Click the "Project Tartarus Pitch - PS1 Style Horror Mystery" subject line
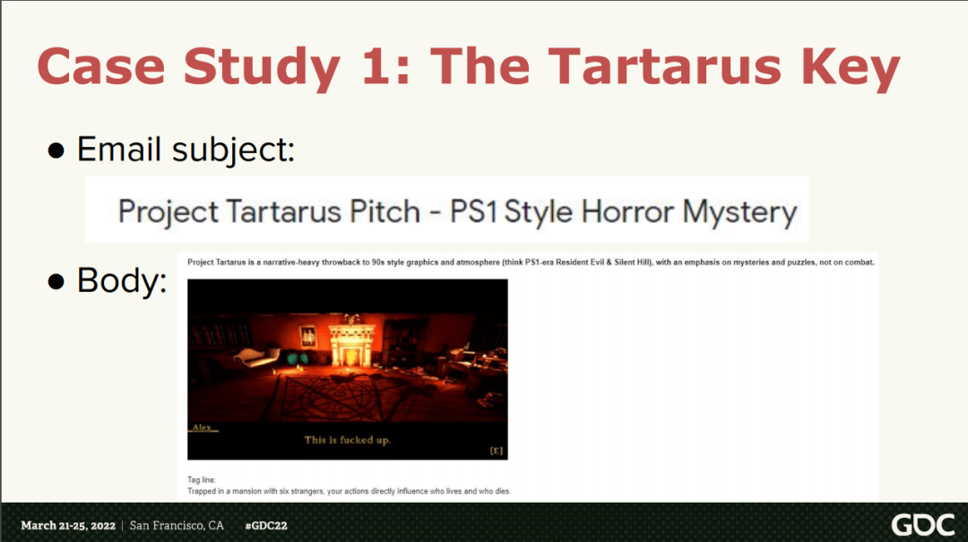This screenshot has height=542, width=968. tap(457, 212)
